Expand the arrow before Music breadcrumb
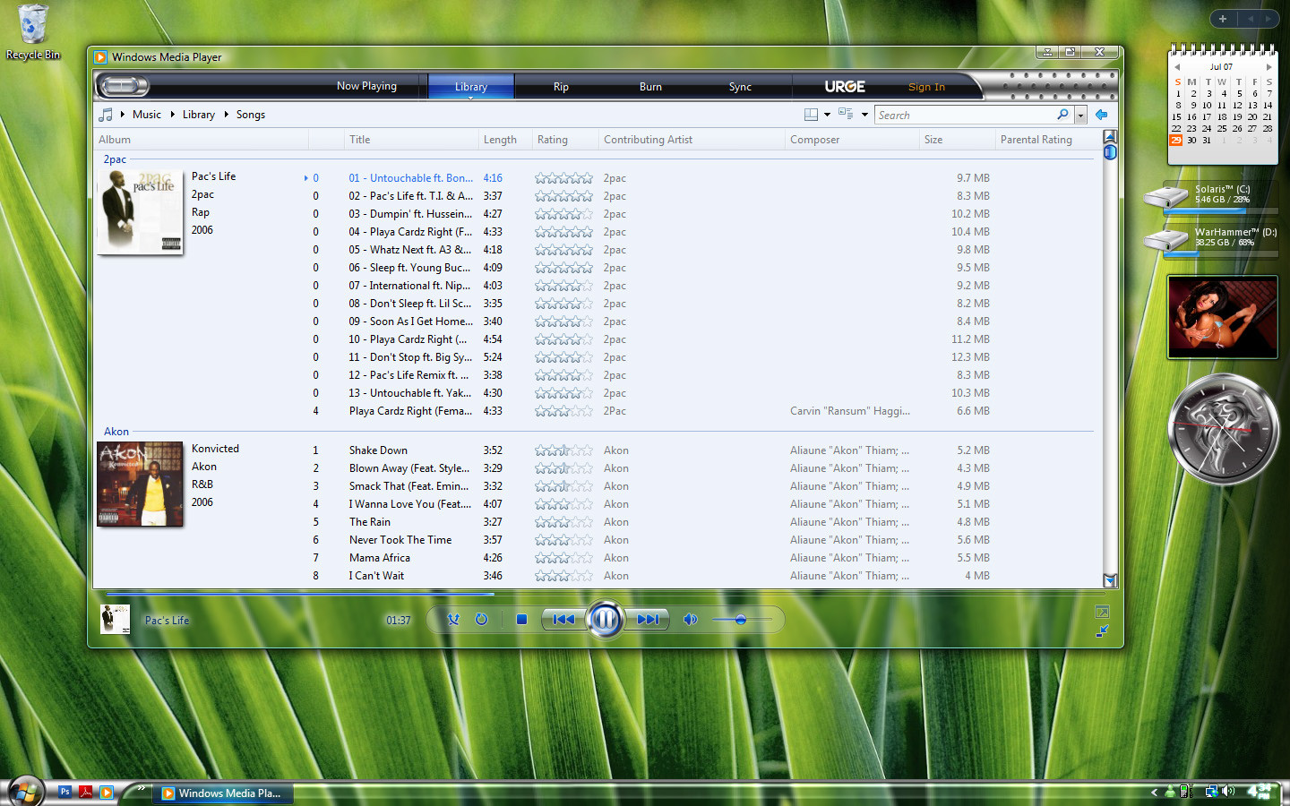This screenshot has width=1290, height=806. click(x=123, y=115)
